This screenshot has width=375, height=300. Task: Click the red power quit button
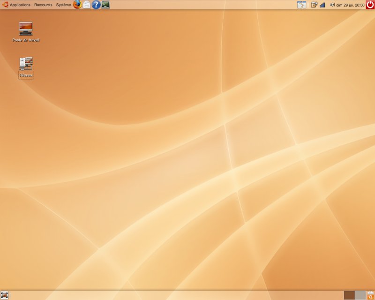[x=370, y=5]
